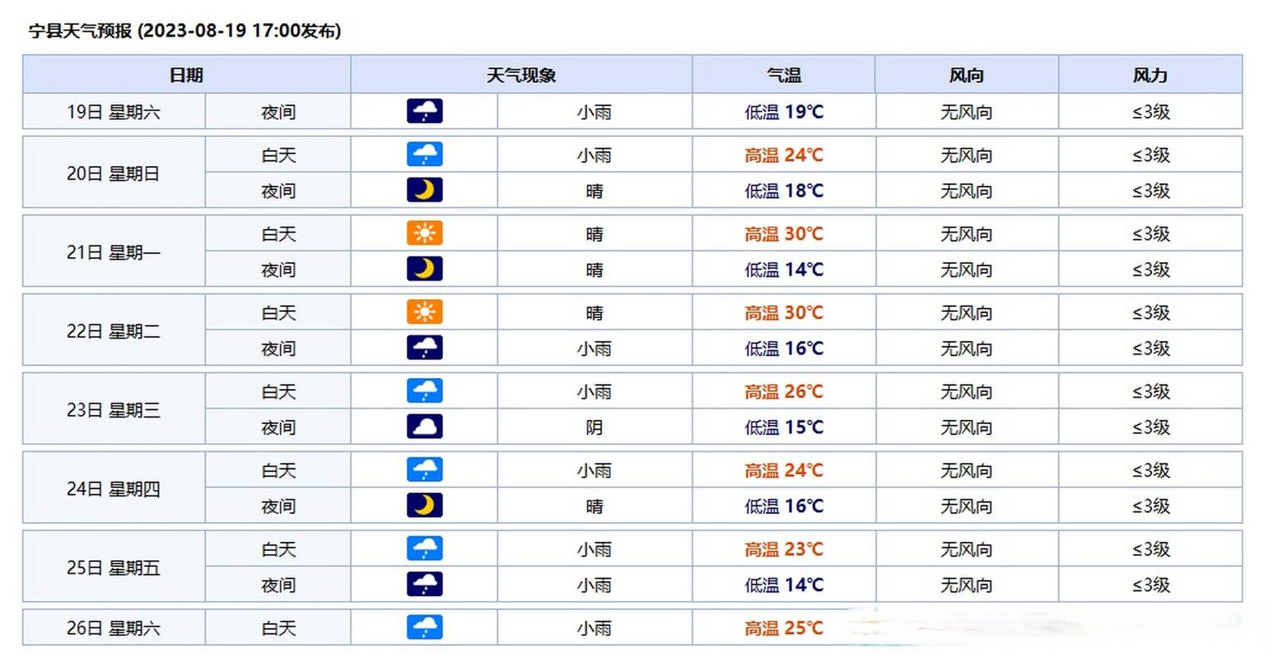
Task: Click the rain icon for 26日 白天
Action: click(424, 627)
